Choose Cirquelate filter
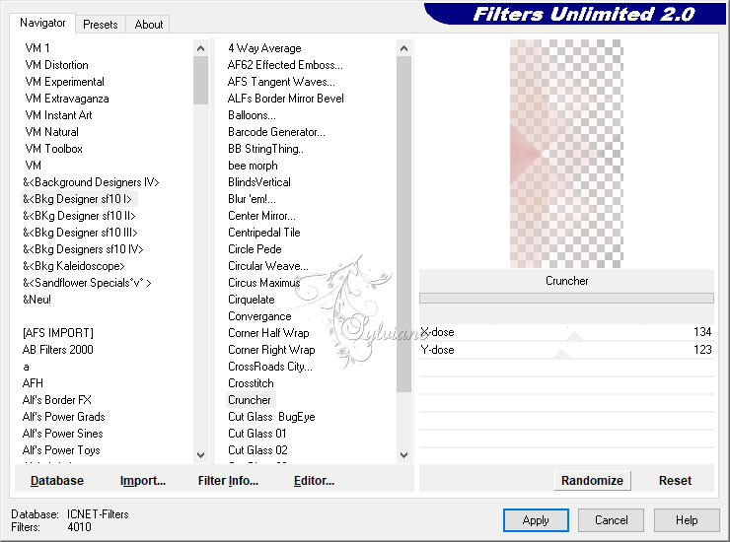Image resolution: width=730 pixels, height=542 pixels. (x=252, y=300)
